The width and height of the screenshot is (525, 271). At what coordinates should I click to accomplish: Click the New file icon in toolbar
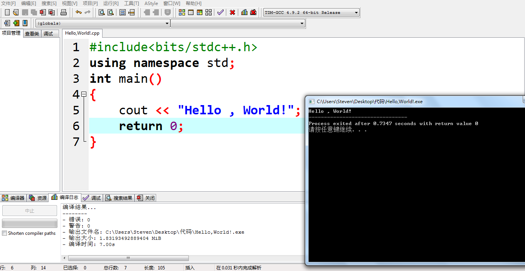[x=7, y=12]
